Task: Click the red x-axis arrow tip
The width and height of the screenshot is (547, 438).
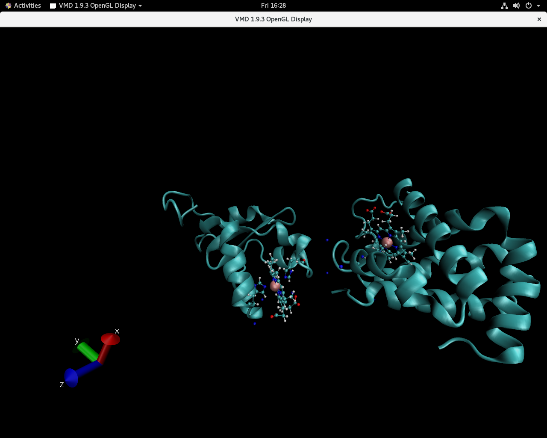Action: 110,339
